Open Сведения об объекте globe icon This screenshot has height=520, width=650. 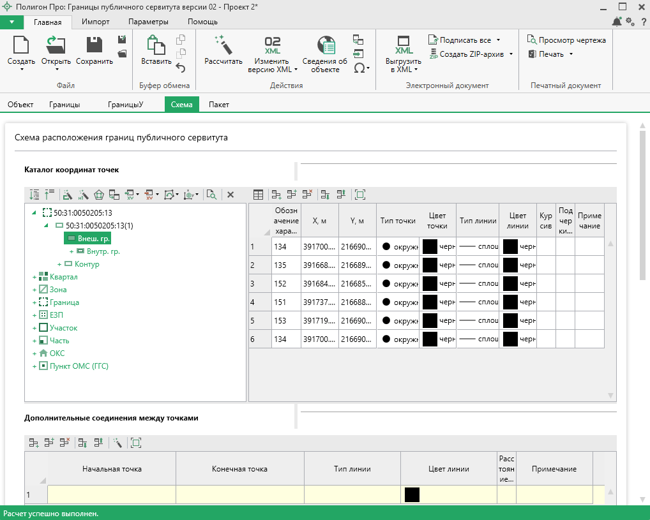[x=325, y=45]
